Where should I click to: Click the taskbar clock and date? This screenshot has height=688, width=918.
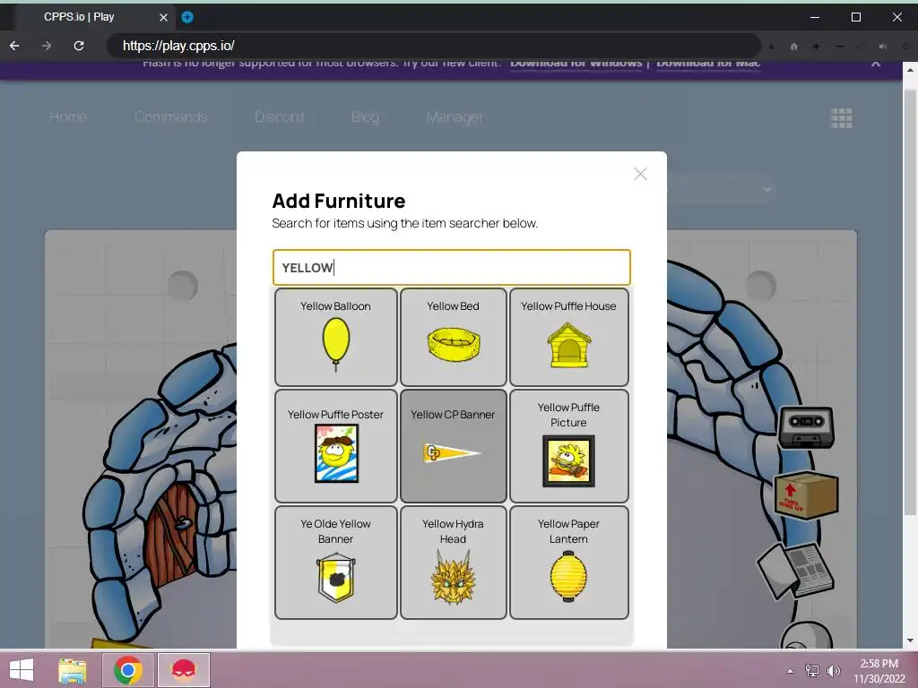pos(879,671)
